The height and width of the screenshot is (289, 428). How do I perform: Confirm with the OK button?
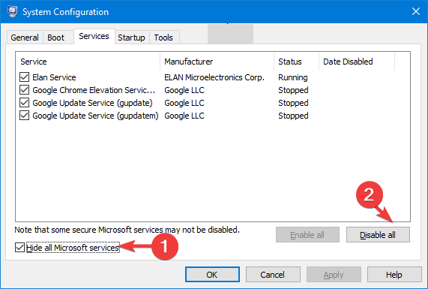212,275
